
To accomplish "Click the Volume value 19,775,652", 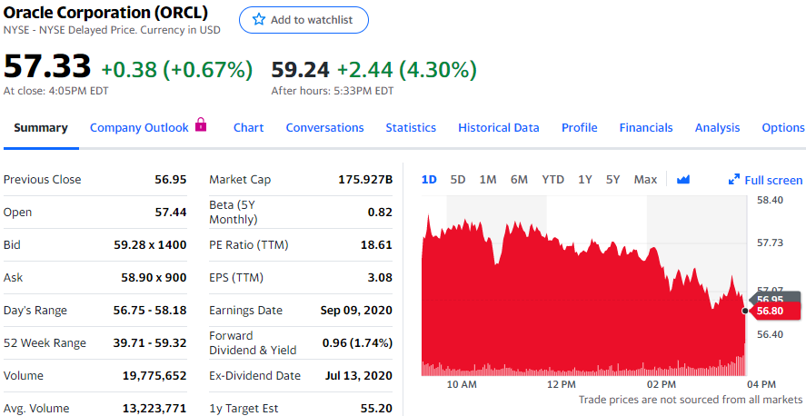I will click(154, 375).
